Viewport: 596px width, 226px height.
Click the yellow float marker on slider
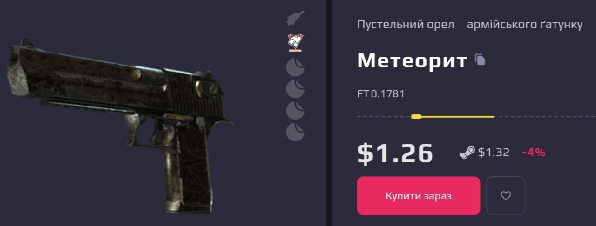[416, 116]
